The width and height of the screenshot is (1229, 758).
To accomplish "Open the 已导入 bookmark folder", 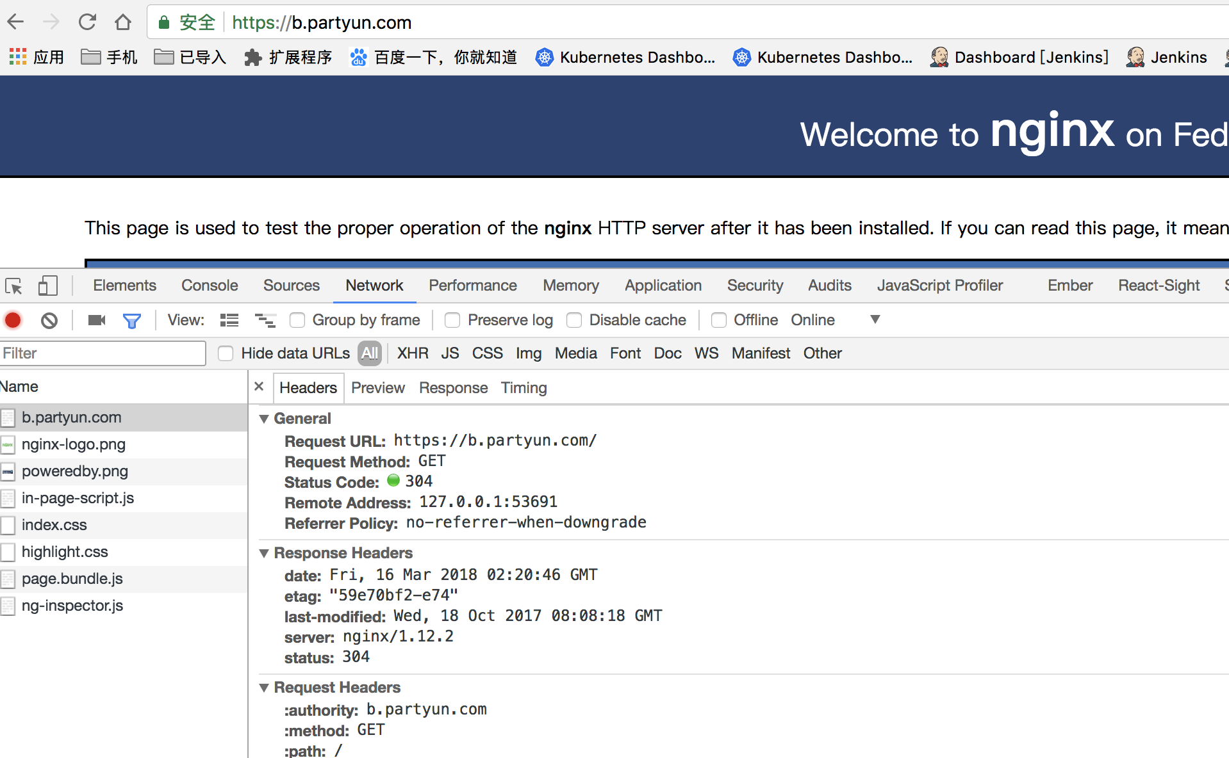I will pos(190,57).
